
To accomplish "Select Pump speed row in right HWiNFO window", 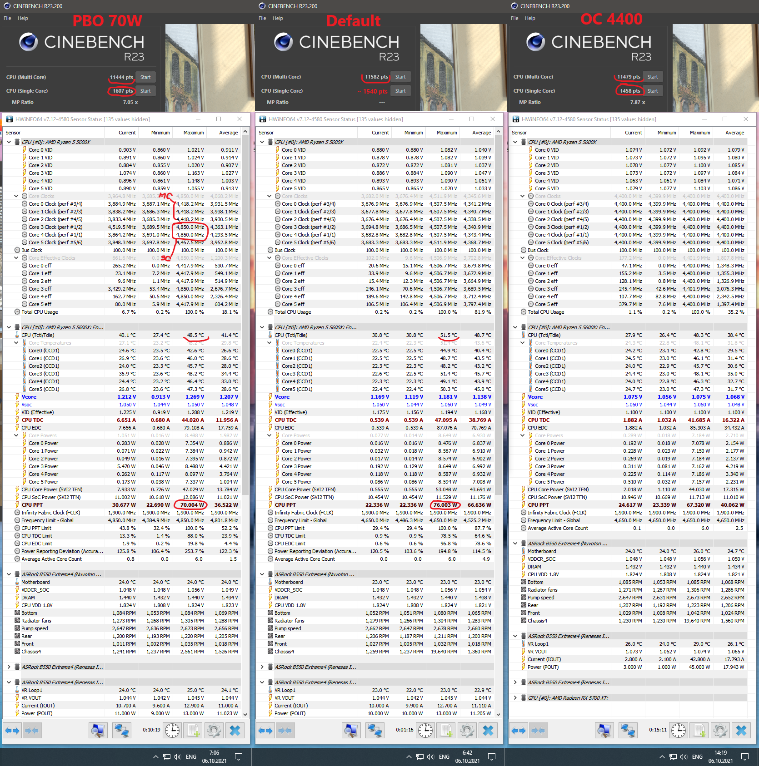I will 628,598.
